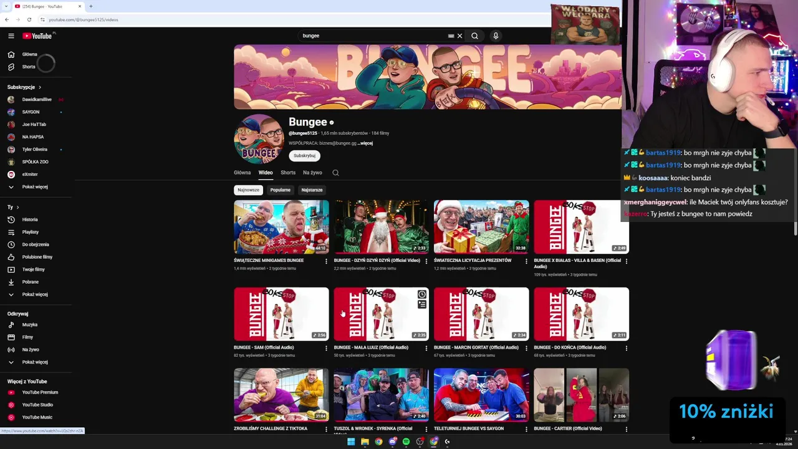Viewport: 798px width, 449px height.
Task: Open options for DO KOŃCA video
Action: 627,348
